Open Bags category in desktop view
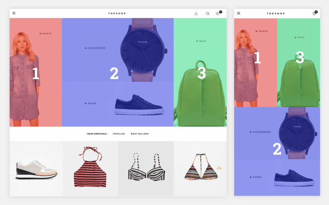Image resolution: width=329 pixels, height=205 pixels. click(x=202, y=41)
